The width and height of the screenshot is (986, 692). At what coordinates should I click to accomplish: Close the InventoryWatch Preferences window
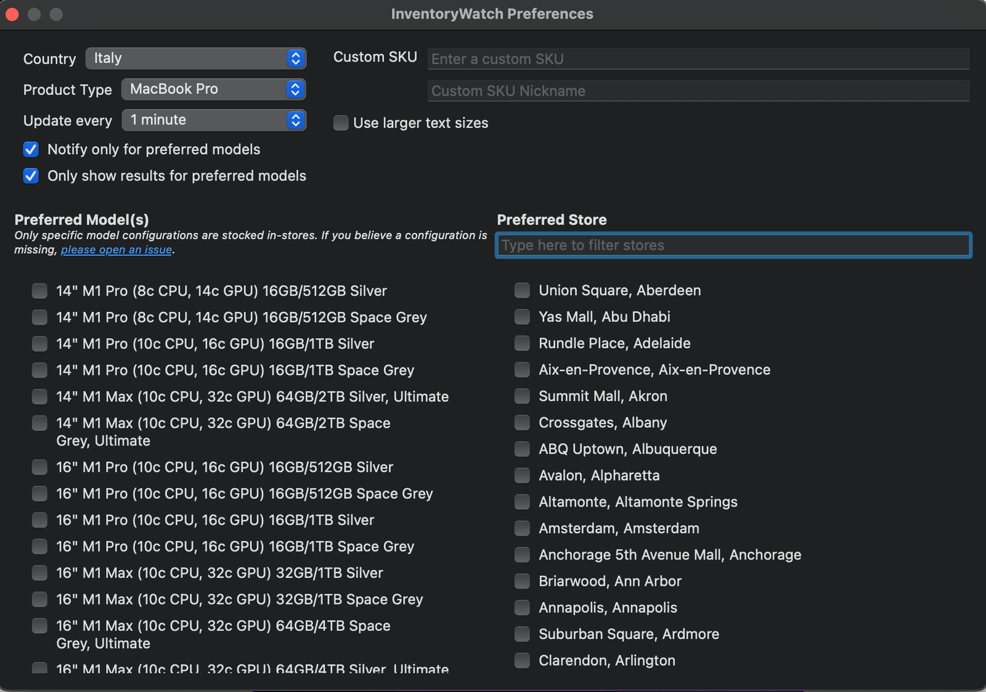pyautogui.click(x=12, y=14)
